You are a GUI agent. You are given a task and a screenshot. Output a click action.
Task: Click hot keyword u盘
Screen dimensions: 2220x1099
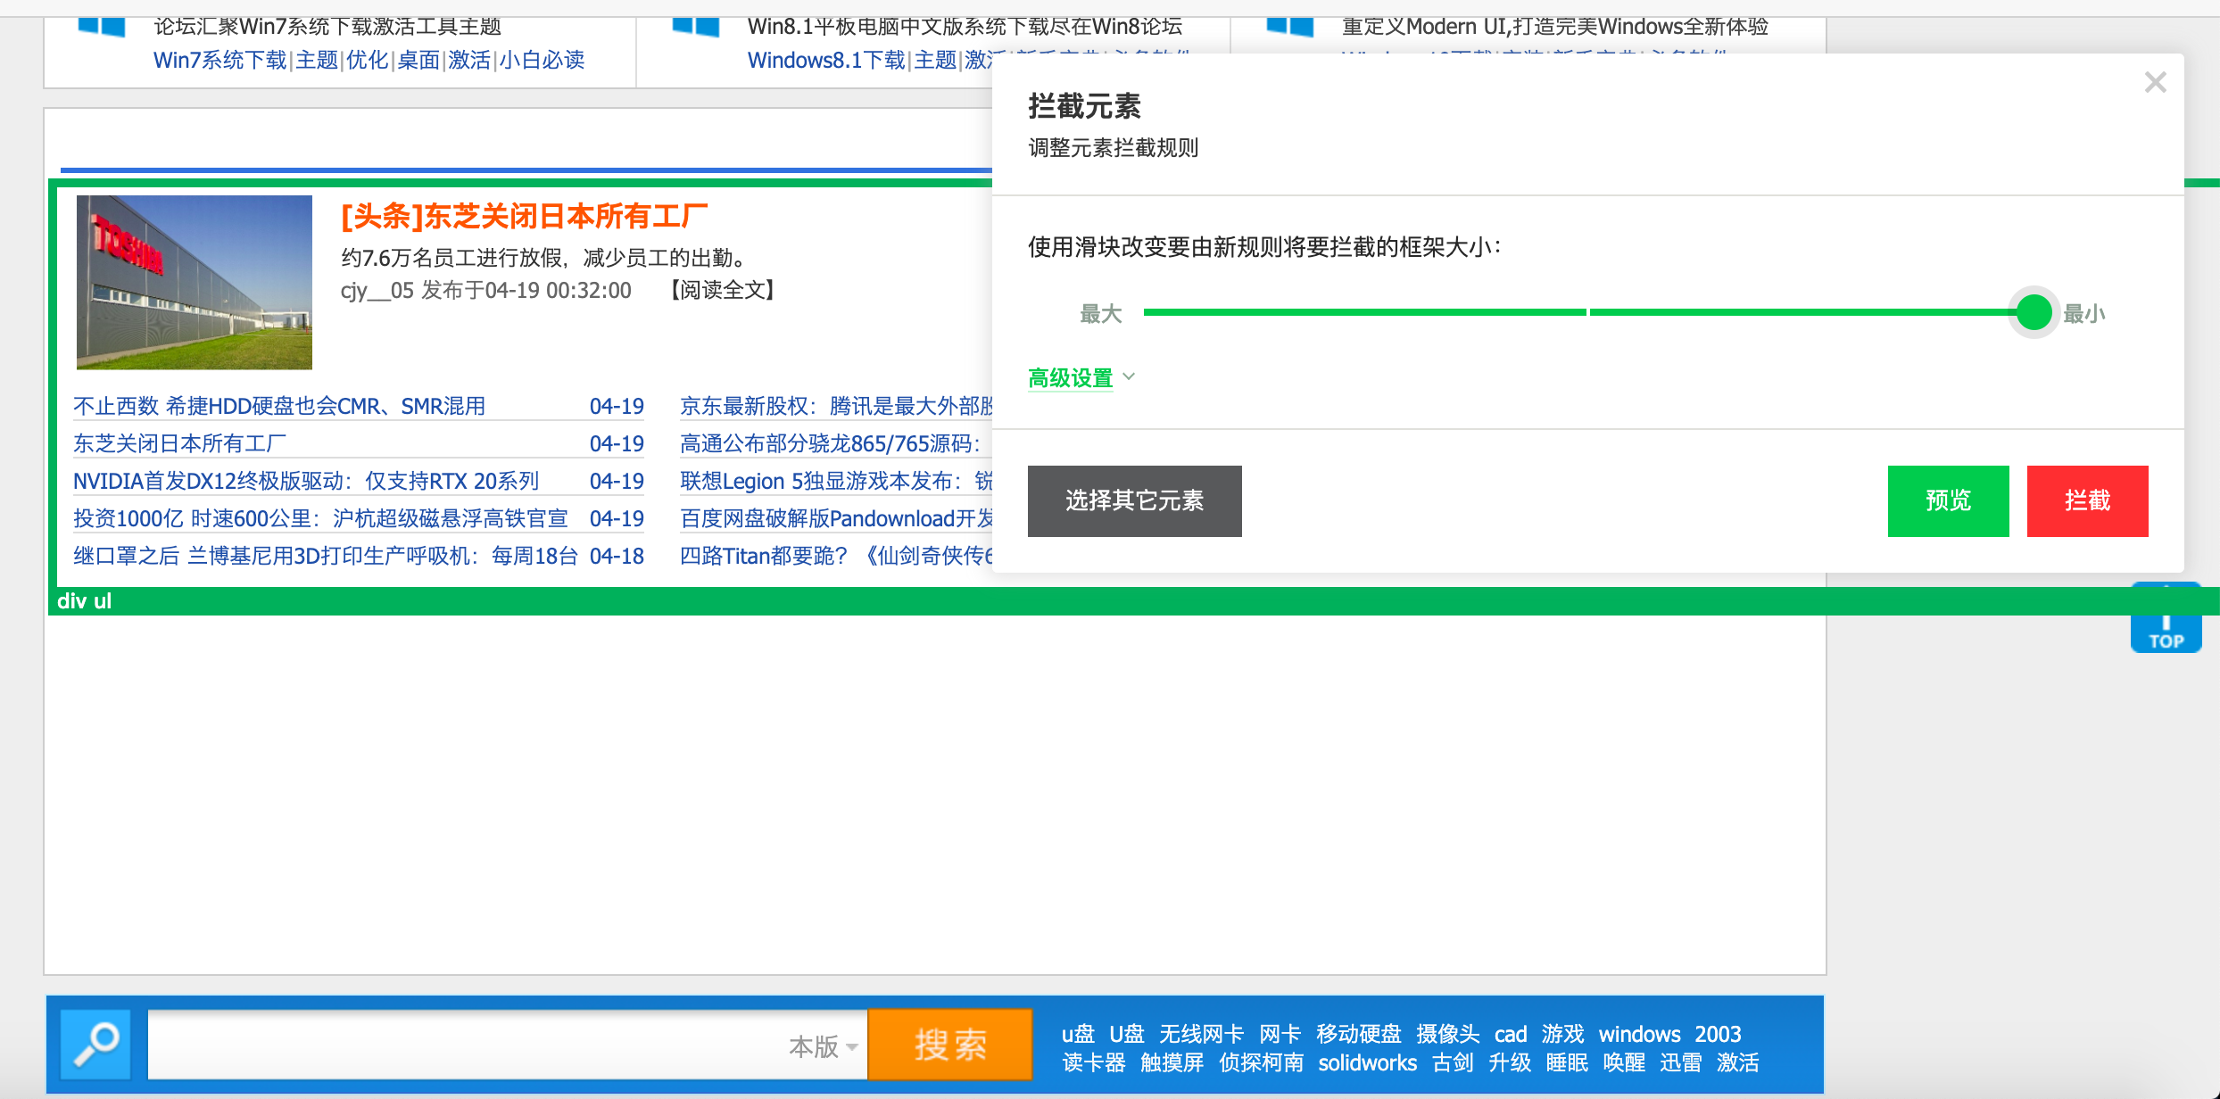pyautogui.click(x=1078, y=1034)
